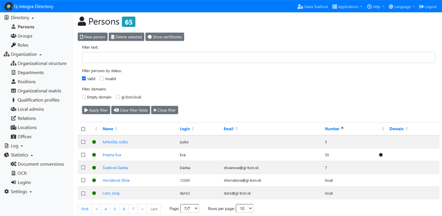
Task: Open the Rows per page dropdown
Action: pos(245,208)
